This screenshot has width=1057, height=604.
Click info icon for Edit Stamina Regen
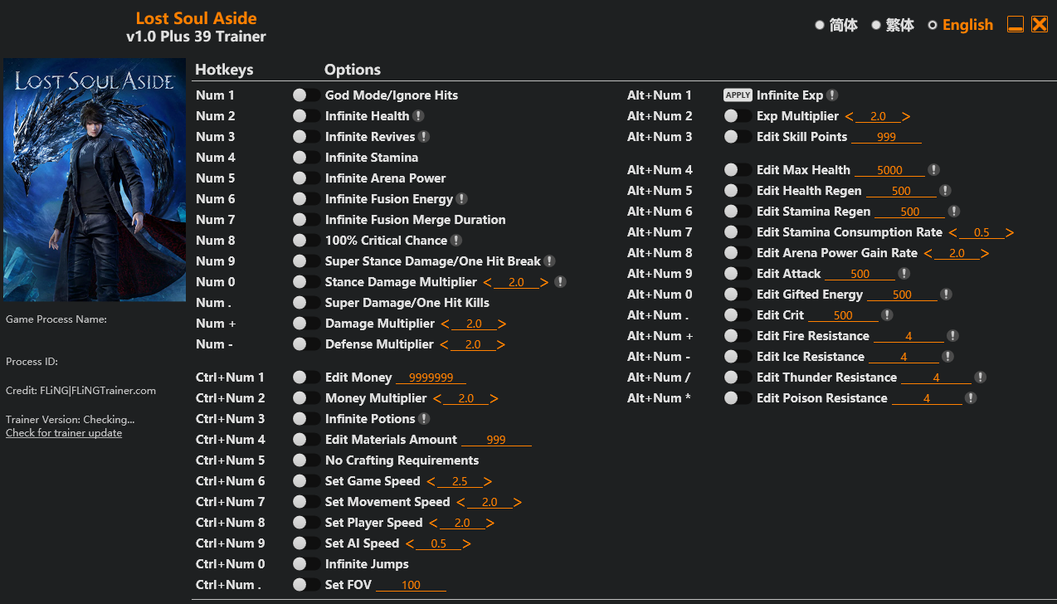(954, 212)
